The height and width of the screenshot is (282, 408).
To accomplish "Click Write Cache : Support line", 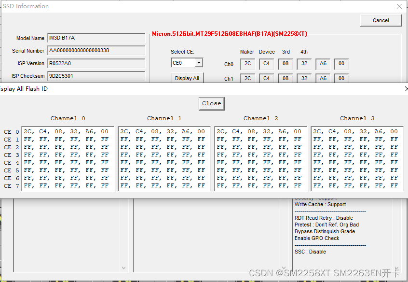I will click(320, 205).
